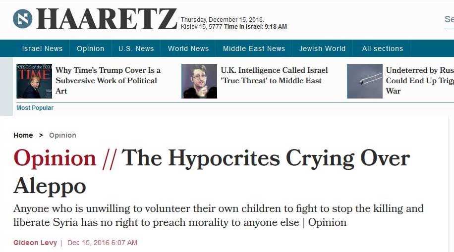Go to U.S. News section
The image size is (454, 252).
(136, 49)
